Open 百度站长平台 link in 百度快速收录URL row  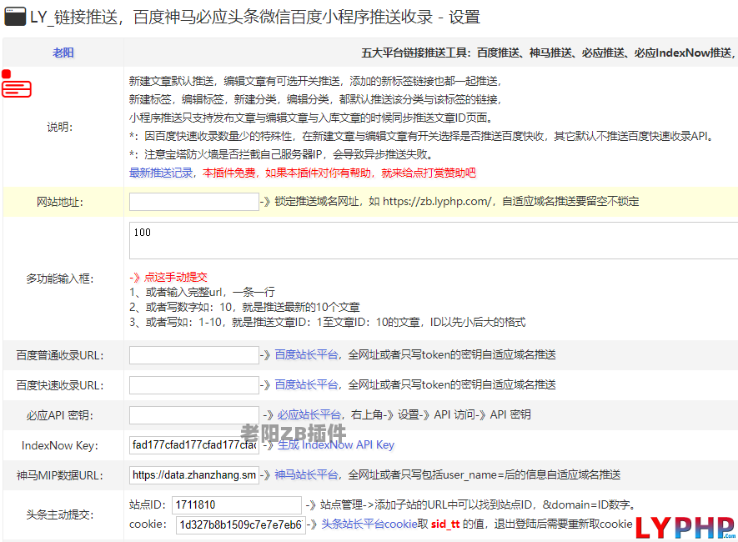[x=306, y=385]
